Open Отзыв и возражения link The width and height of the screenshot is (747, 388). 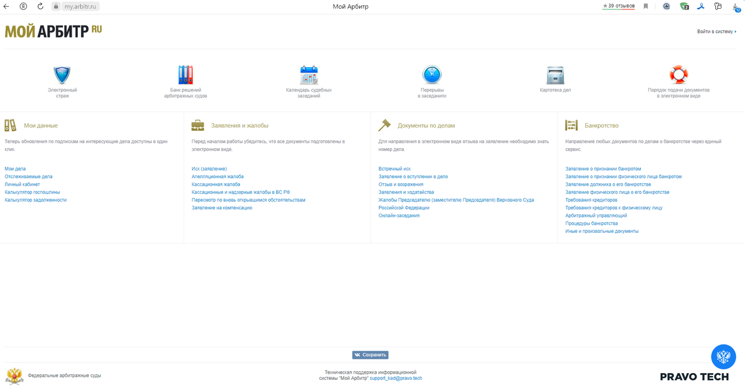tap(401, 184)
